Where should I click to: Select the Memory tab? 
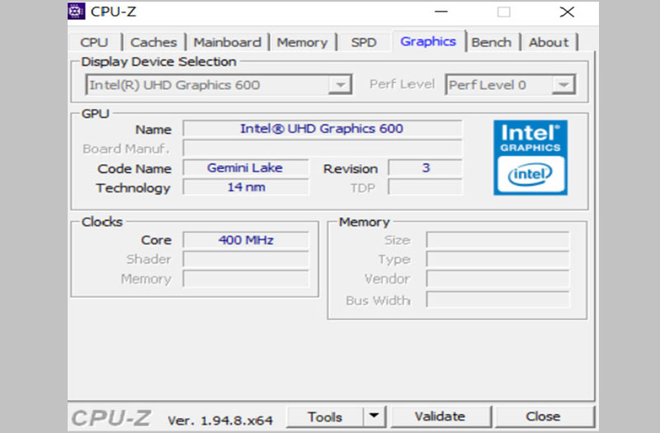(302, 42)
